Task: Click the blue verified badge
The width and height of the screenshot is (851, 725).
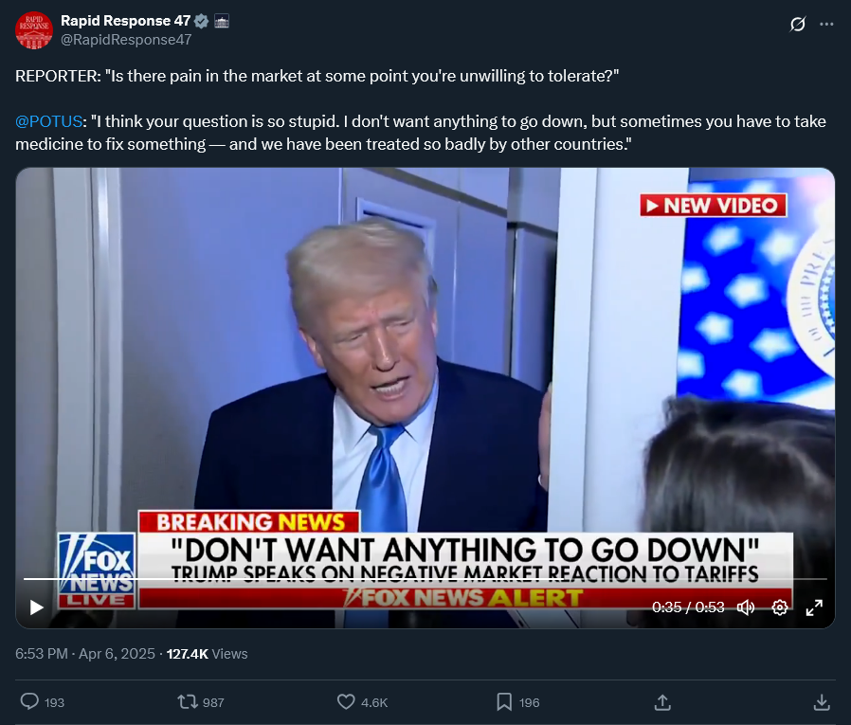Action: click(202, 22)
